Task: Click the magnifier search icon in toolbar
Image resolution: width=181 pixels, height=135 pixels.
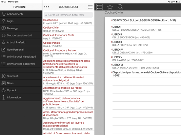Action: tap(120, 7)
